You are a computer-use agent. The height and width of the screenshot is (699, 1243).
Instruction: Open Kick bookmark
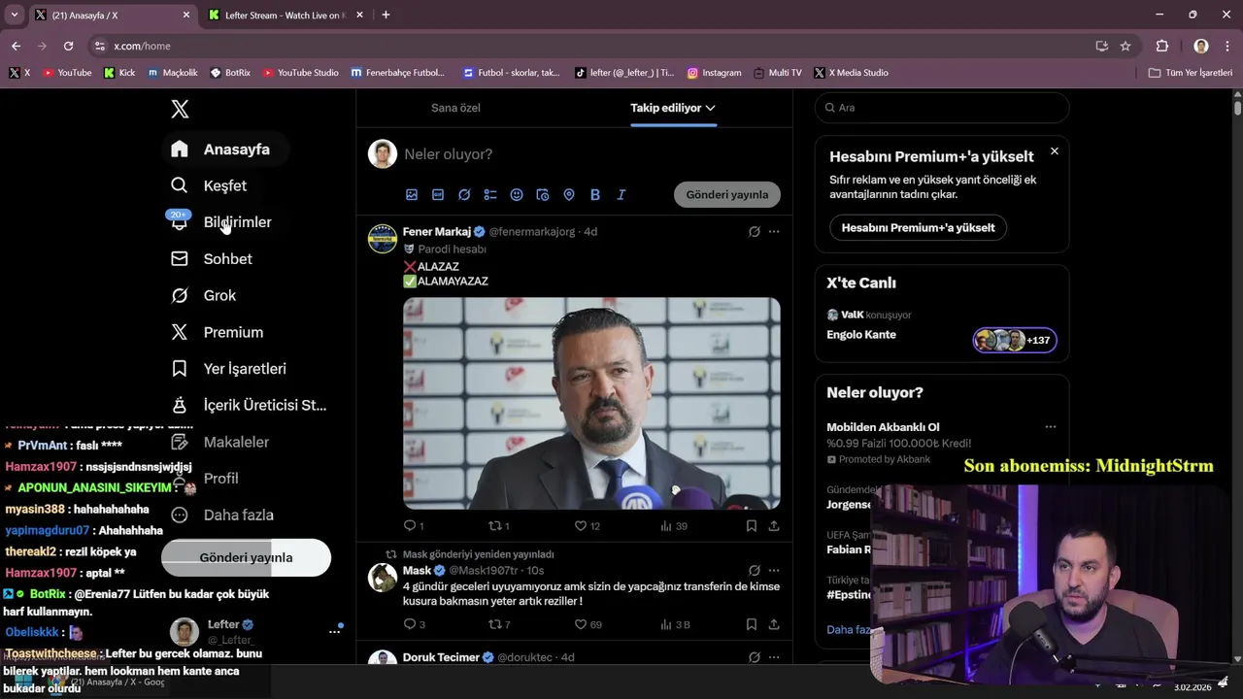point(119,73)
